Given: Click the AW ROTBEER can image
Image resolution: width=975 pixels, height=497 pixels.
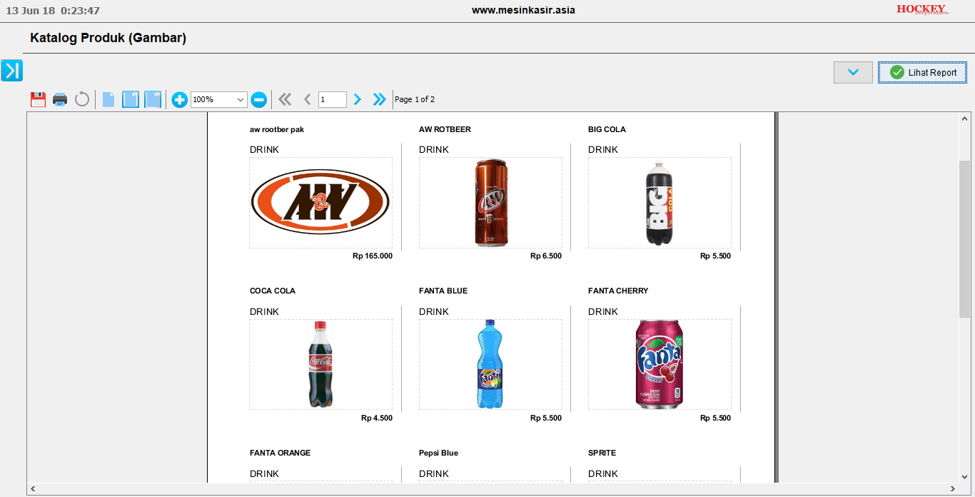Looking at the screenshot, I should 490,203.
